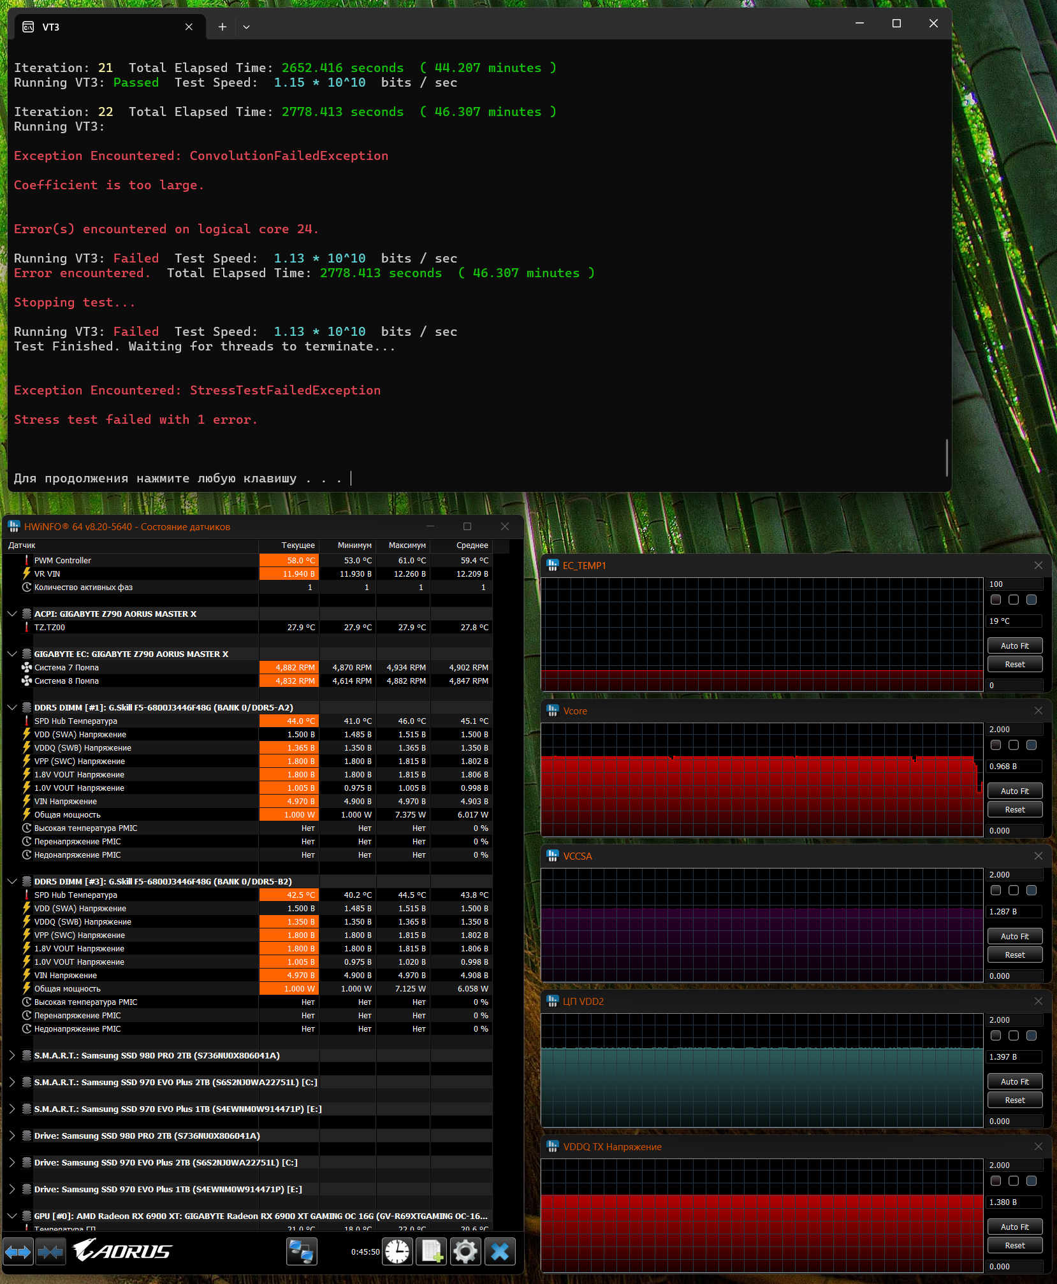Close the VT3 terminal tab
The image size is (1057, 1284).
coord(189,27)
